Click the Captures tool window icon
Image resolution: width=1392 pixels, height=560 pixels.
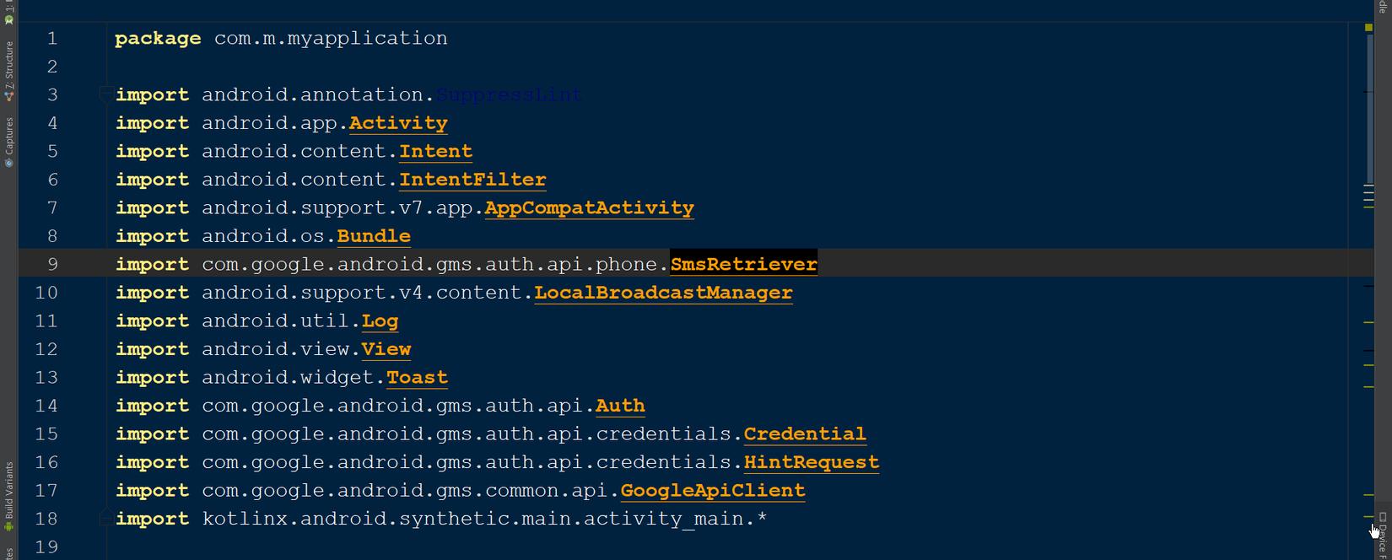[x=9, y=162]
